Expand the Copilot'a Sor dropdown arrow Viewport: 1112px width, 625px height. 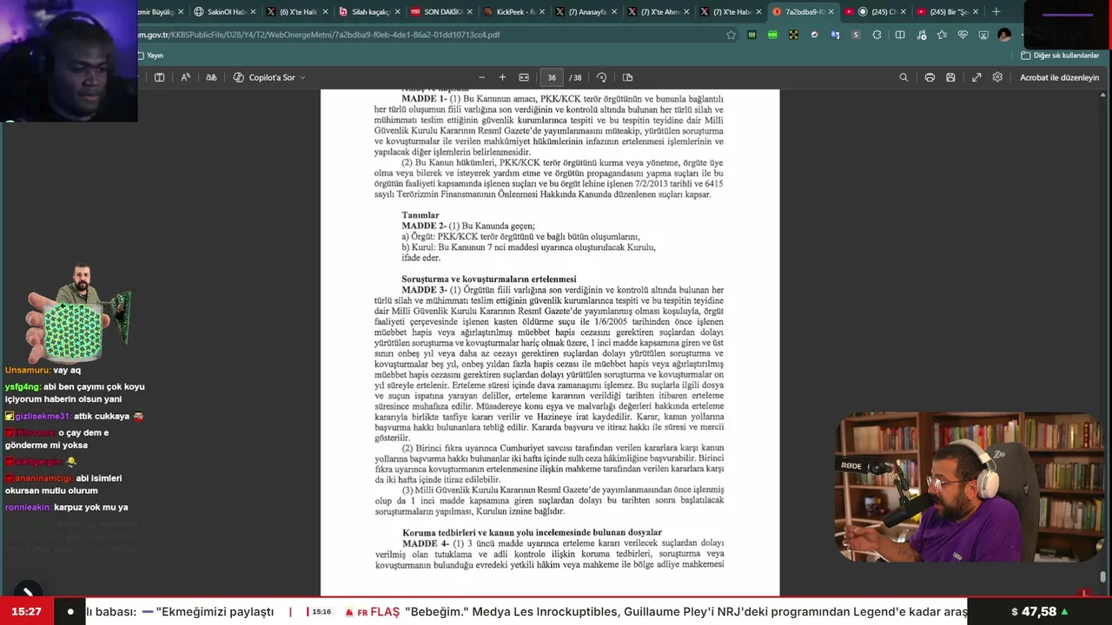(302, 77)
